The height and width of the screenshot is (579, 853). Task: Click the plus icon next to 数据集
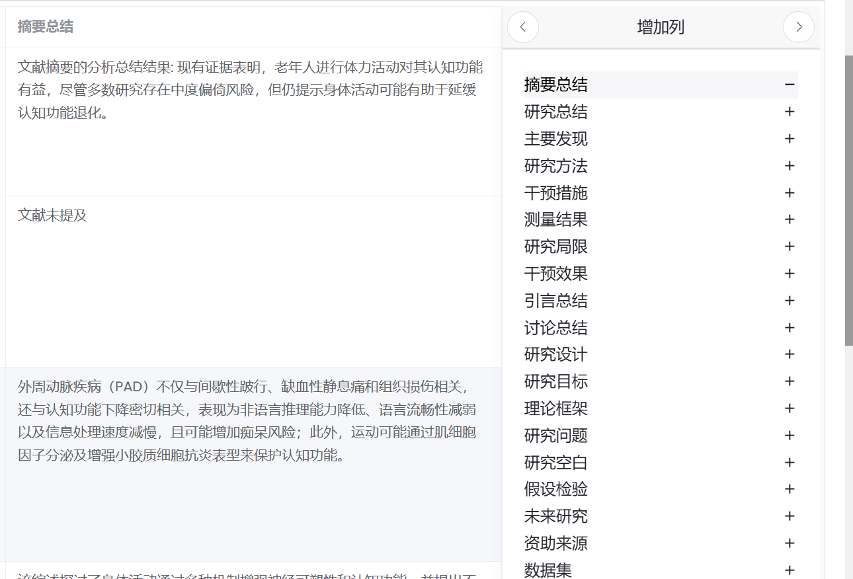tap(790, 570)
